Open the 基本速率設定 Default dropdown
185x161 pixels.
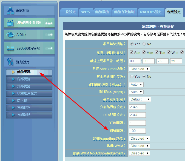[140, 99]
